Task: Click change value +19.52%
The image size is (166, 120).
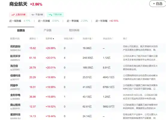Action: click(x=51, y=106)
